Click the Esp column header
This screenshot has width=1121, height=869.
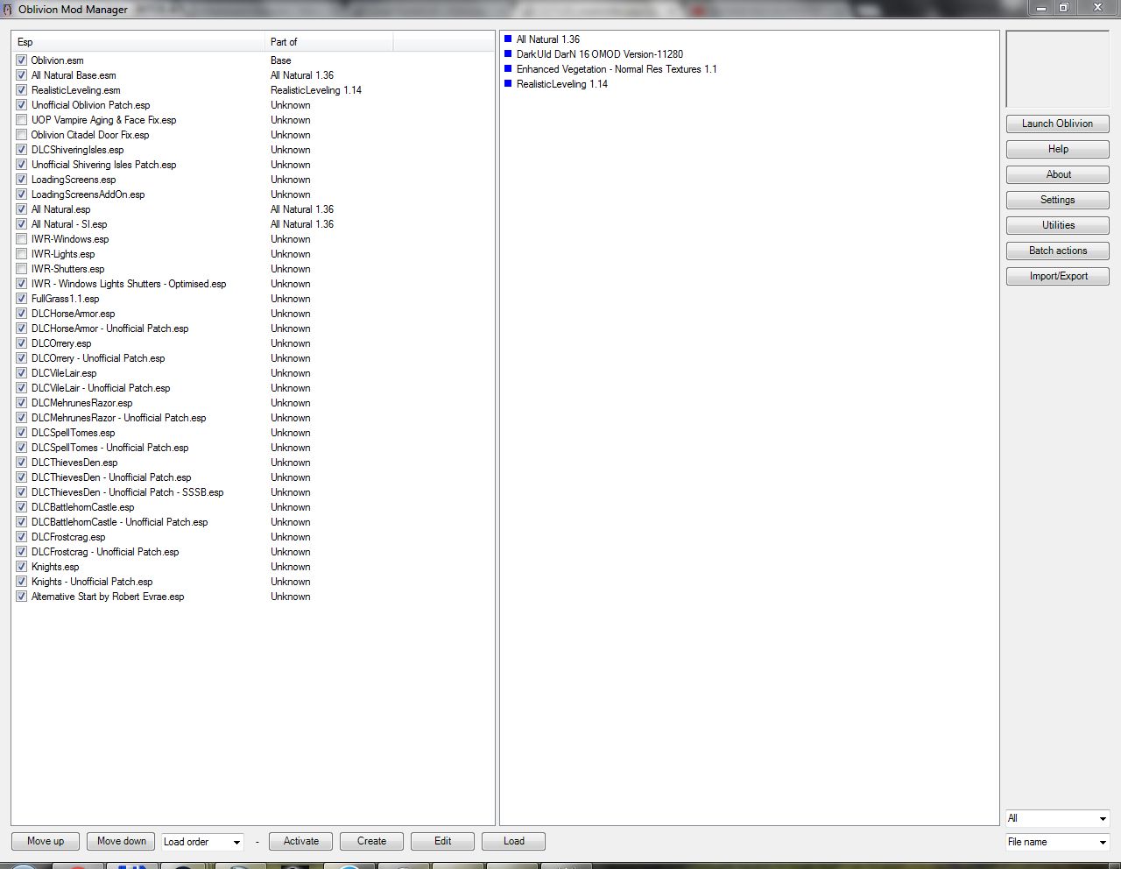pos(138,42)
